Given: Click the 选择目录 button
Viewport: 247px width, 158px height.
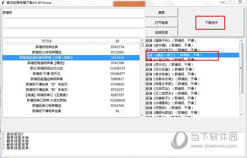Looking at the screenshot, I should point(161,33).
